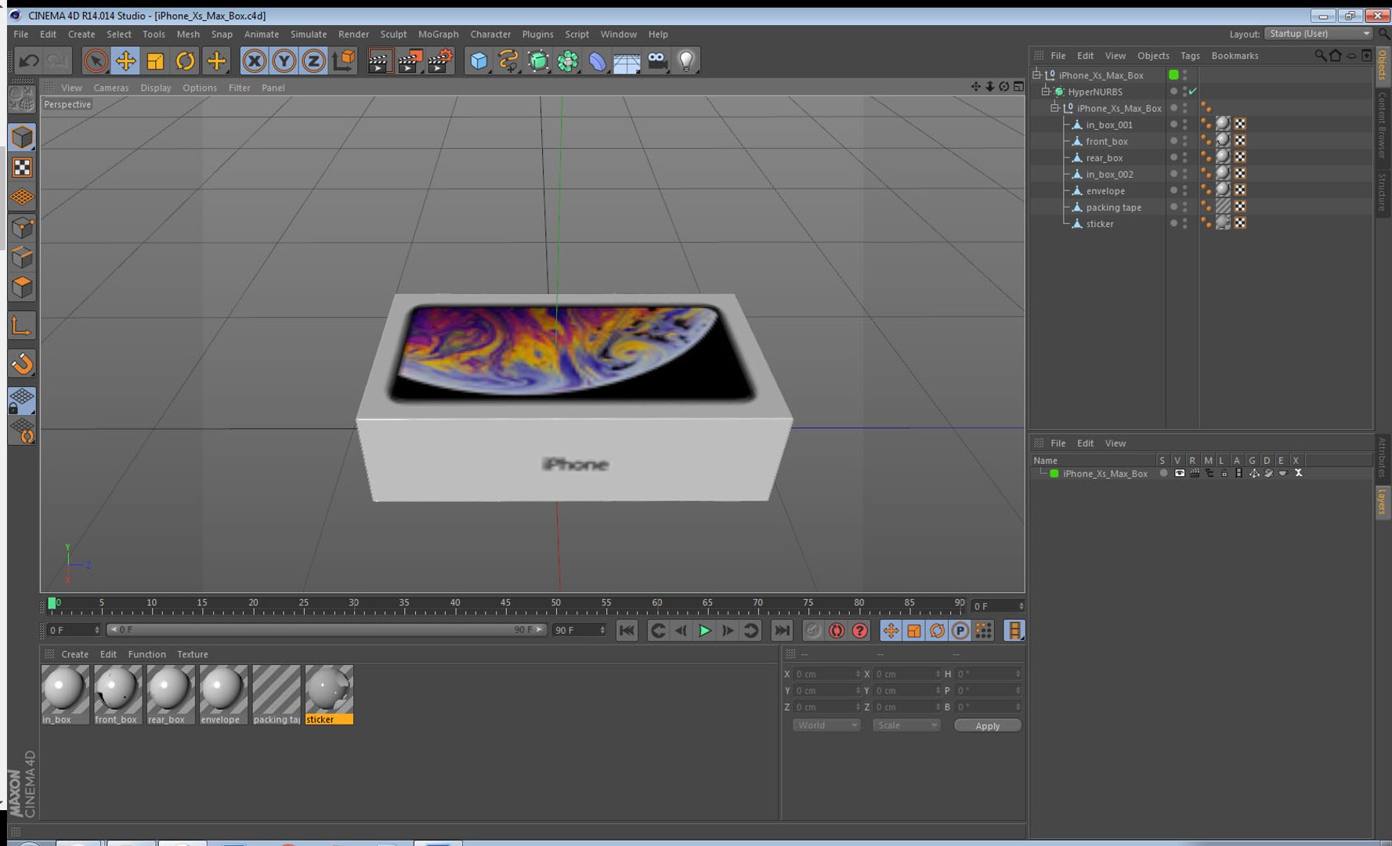Open the material manager Texture menu

tap(192, 654)
